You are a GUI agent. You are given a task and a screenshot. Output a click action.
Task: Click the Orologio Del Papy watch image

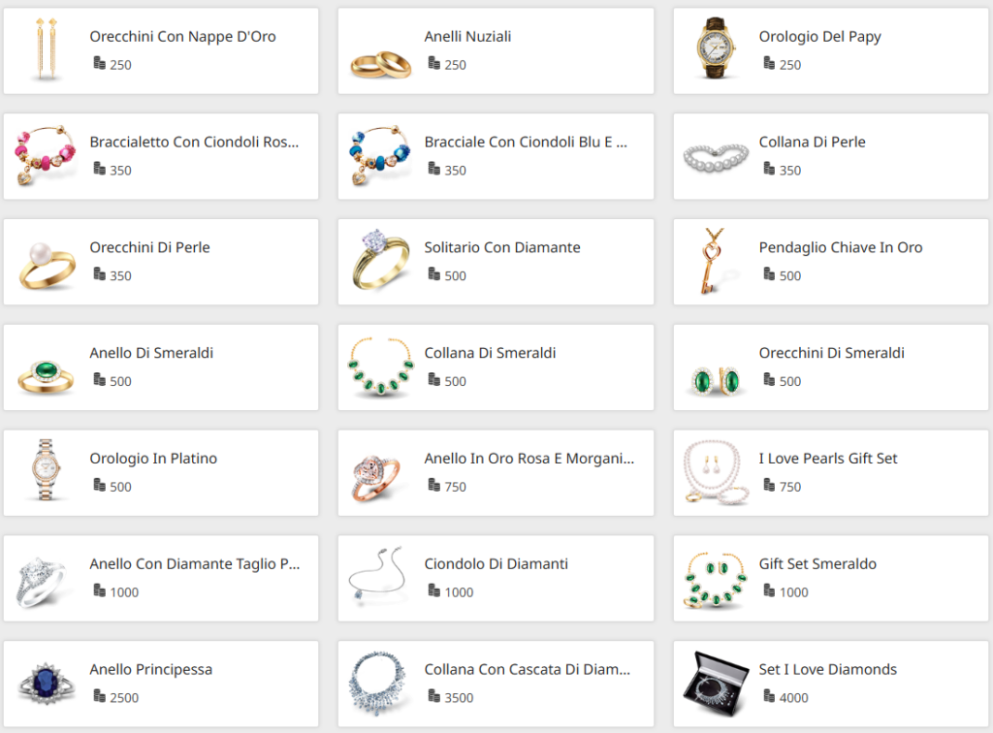(x=716, y=48)
